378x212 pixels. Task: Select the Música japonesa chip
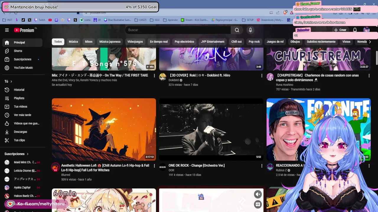(x=110, y=42)
